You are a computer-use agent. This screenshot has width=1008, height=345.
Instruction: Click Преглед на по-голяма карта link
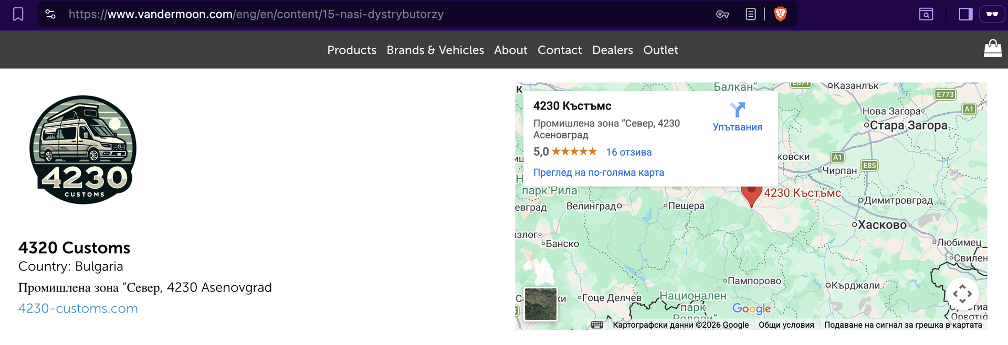coord(598,172)
